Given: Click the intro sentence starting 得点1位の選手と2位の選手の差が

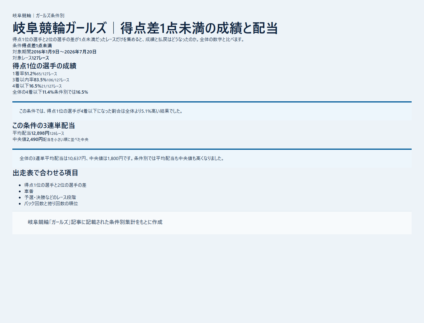Looking at the screenshot, I should [129, 39].
